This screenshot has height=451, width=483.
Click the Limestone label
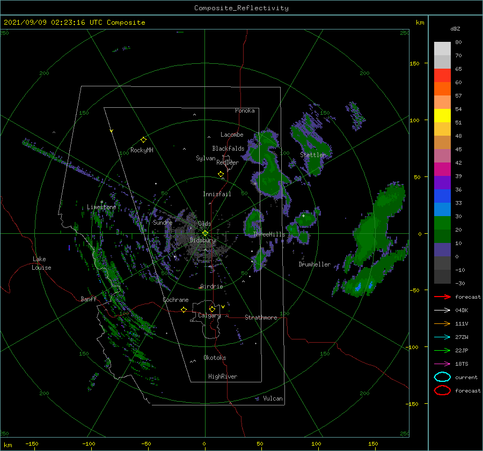[101, 207]
